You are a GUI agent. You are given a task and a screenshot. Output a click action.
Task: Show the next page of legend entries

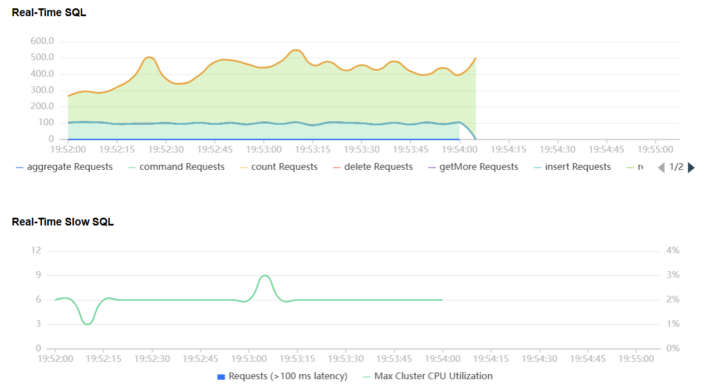692,167
